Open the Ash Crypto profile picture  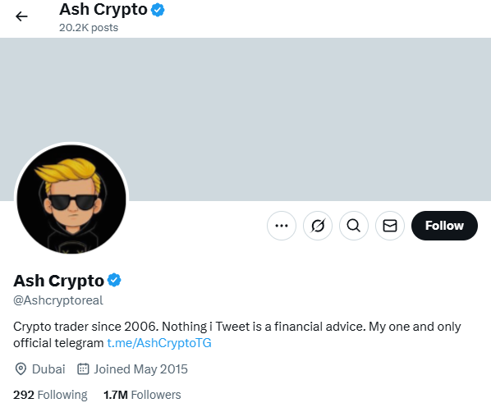click(x=71, y=199)
